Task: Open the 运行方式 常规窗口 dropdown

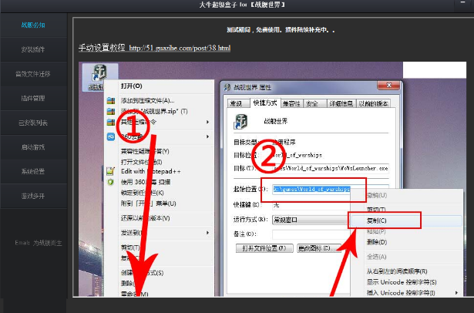Action: [311, 220]
